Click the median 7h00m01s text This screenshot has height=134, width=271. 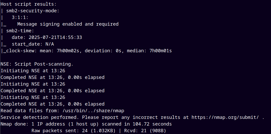point(151,51)
